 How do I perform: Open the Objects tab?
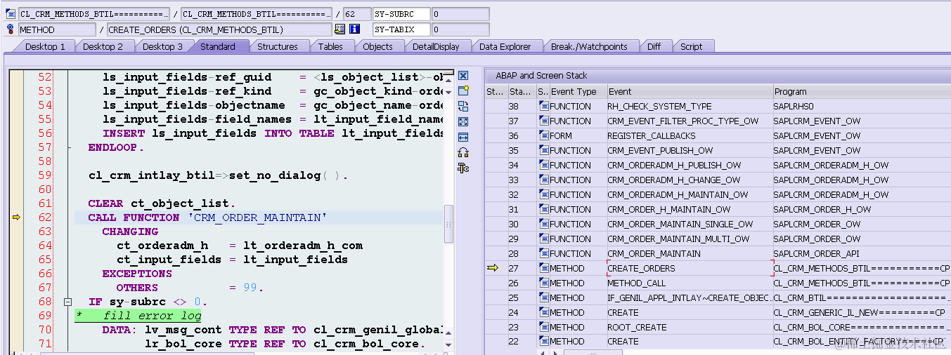[x=377, y=46]
